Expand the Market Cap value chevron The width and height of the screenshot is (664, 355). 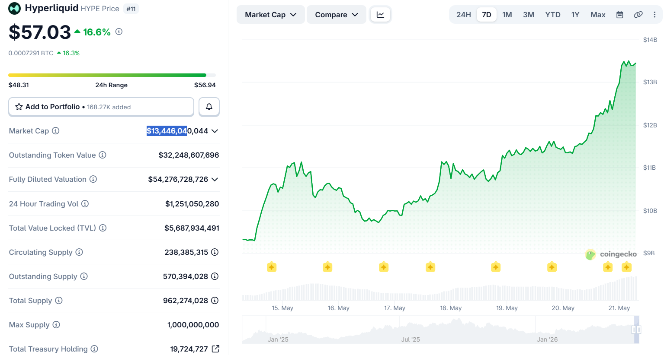click(x=215, y=131)
